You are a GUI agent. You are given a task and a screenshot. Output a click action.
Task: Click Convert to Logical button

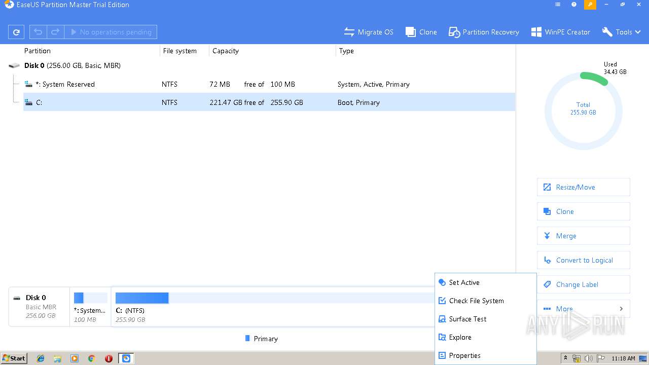click(584, 260)
